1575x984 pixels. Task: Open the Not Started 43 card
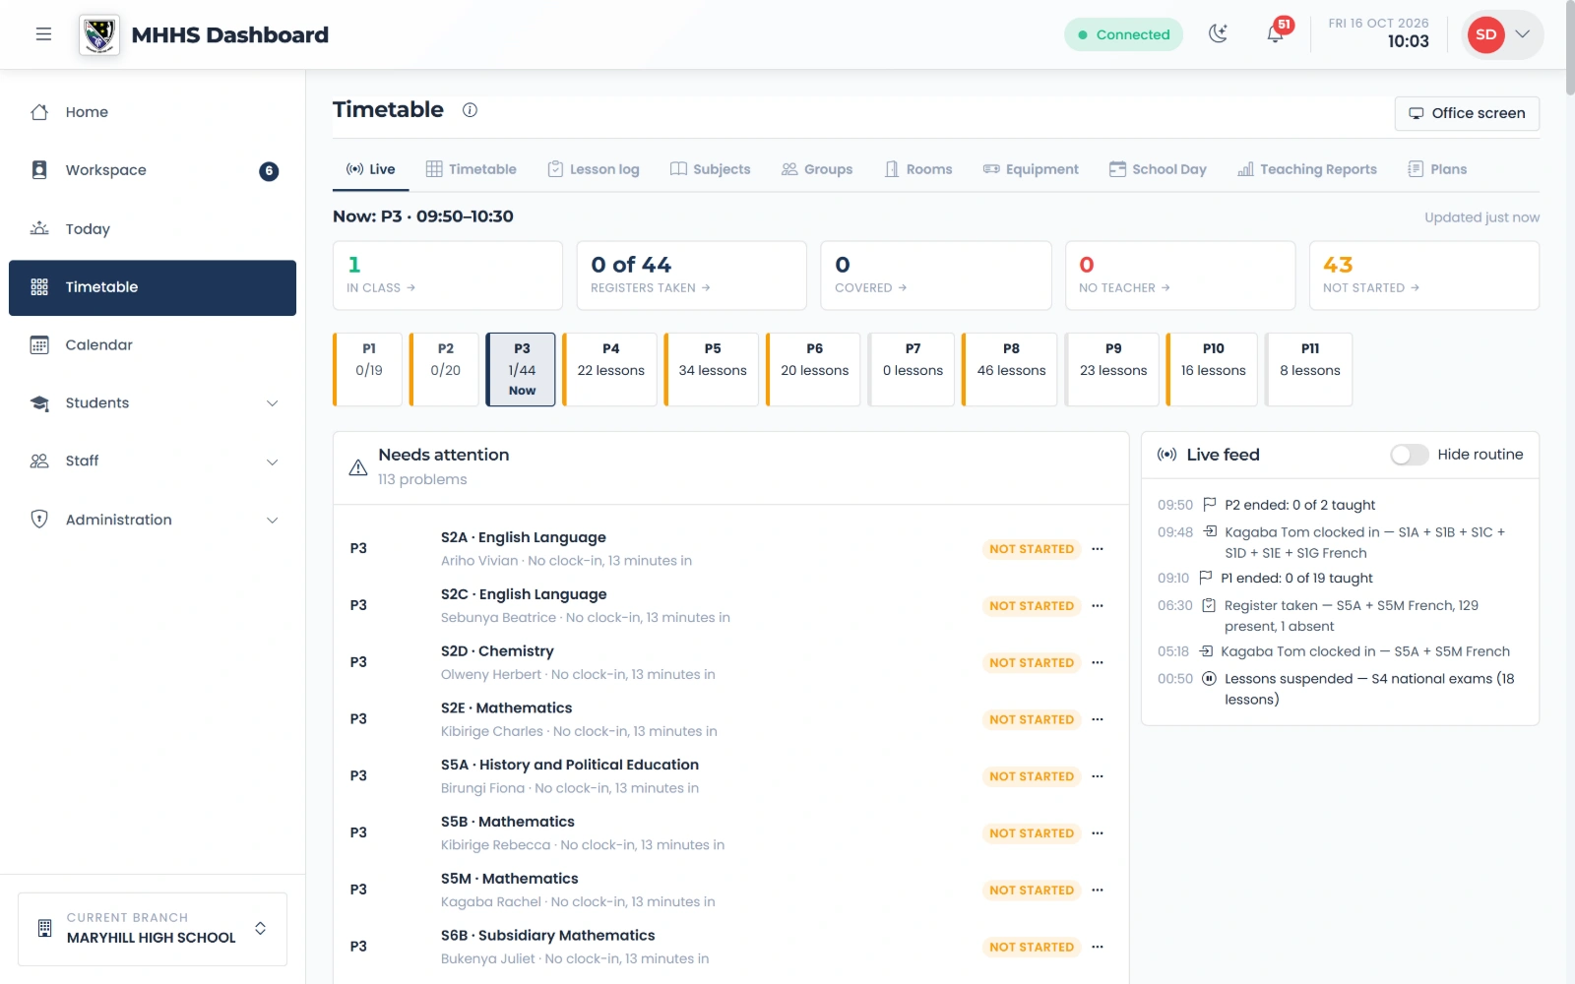[1423, 276]
